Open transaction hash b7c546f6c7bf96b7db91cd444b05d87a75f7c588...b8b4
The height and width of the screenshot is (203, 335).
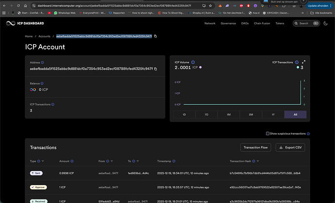click(x=265, y=173)
